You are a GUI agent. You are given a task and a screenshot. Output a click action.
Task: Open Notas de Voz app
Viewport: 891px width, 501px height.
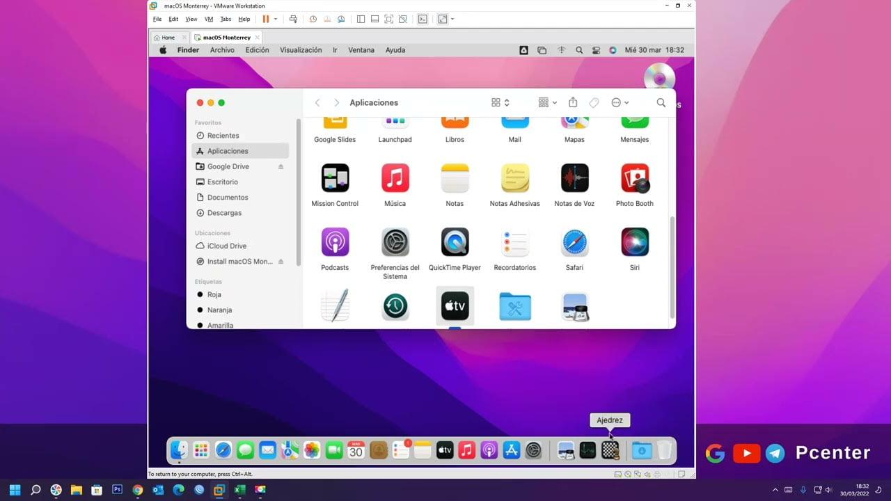(x=574, y=178)
